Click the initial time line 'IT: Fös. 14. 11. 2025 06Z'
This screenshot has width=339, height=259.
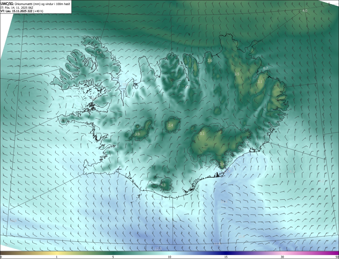(17, 8)
